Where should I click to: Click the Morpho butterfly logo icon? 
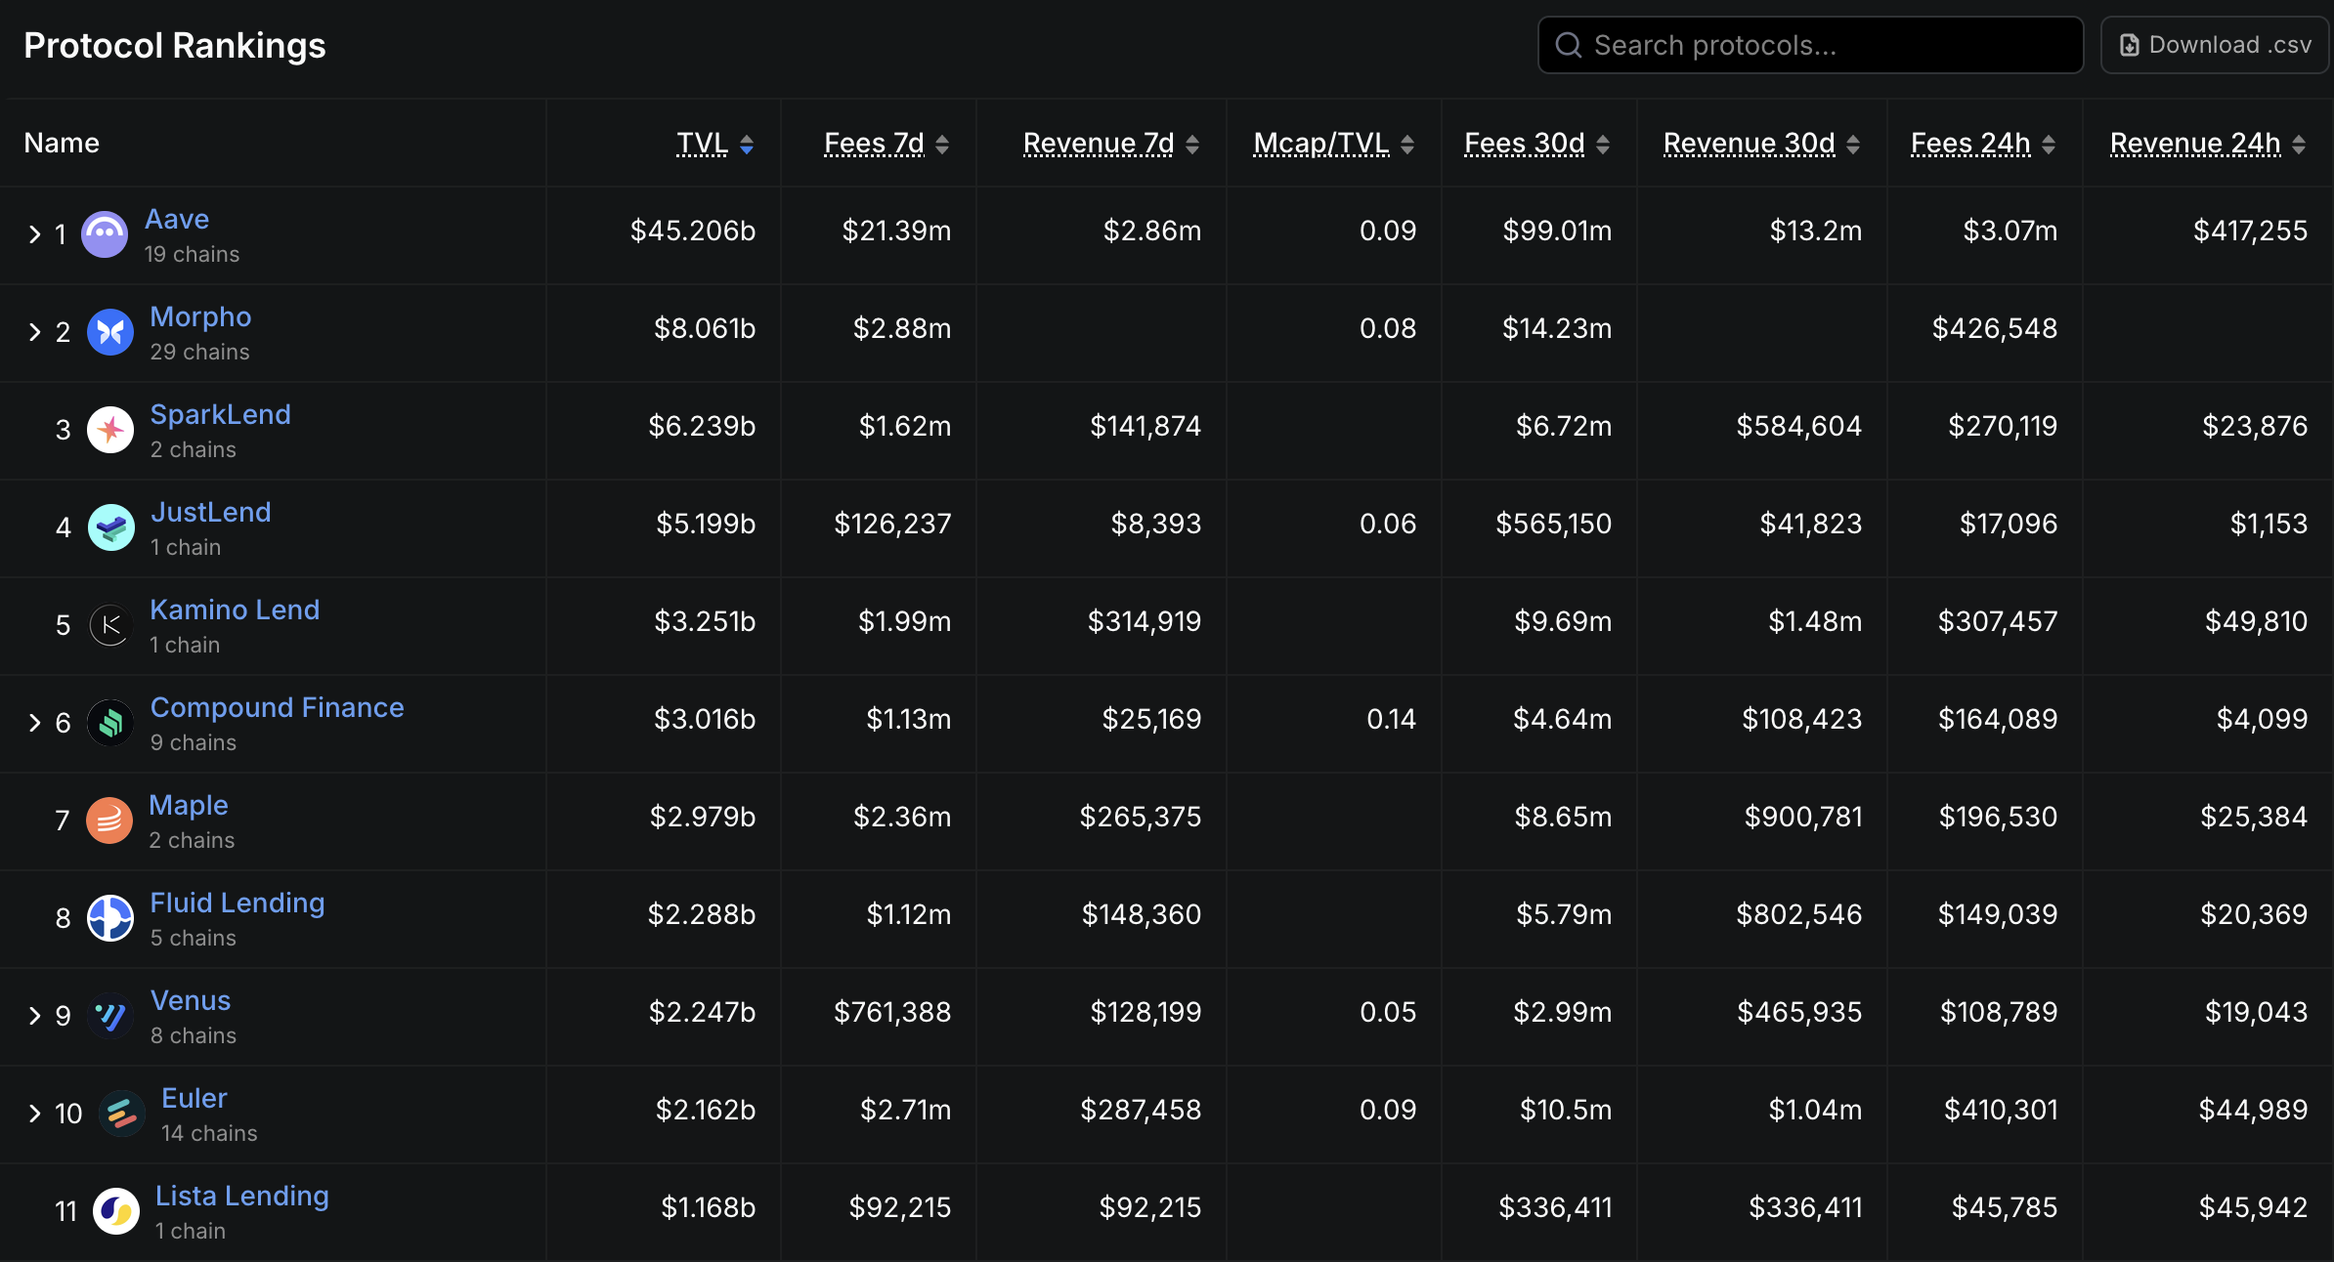pyautogui.click(x=110, y=332)
